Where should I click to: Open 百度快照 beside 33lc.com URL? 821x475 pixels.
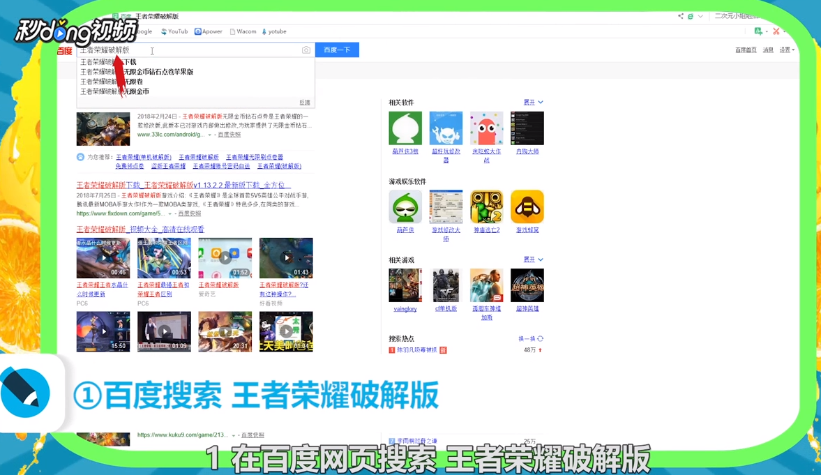coord(229,135)
